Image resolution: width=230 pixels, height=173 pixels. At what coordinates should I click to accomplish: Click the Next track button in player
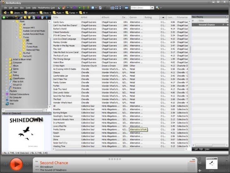27,165
